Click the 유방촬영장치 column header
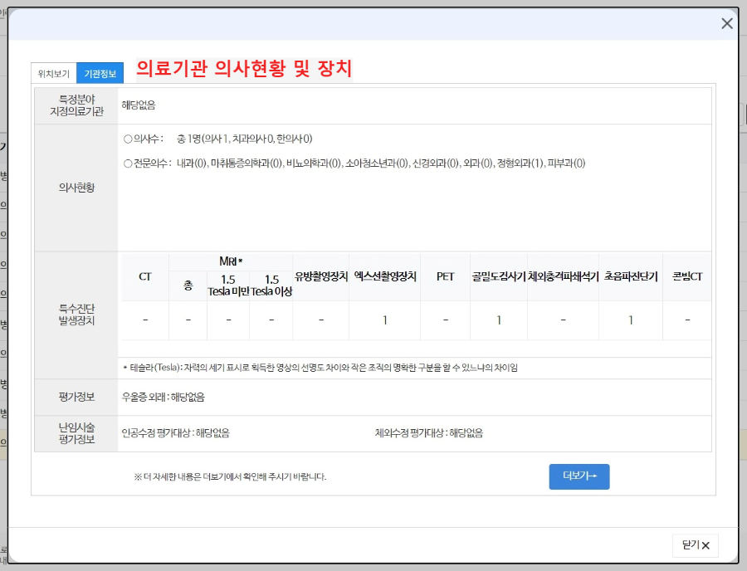This screenshot has height=571, width=747. coord(321,276)
